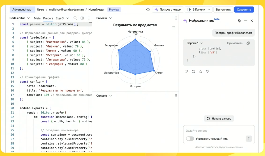Enable the 'Учитывать текущий код' toggle

click(190, 139)
